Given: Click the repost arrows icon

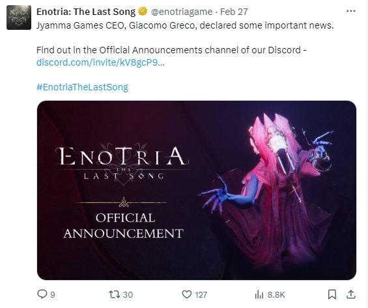Looking at the screenshot, I should 114,294.
